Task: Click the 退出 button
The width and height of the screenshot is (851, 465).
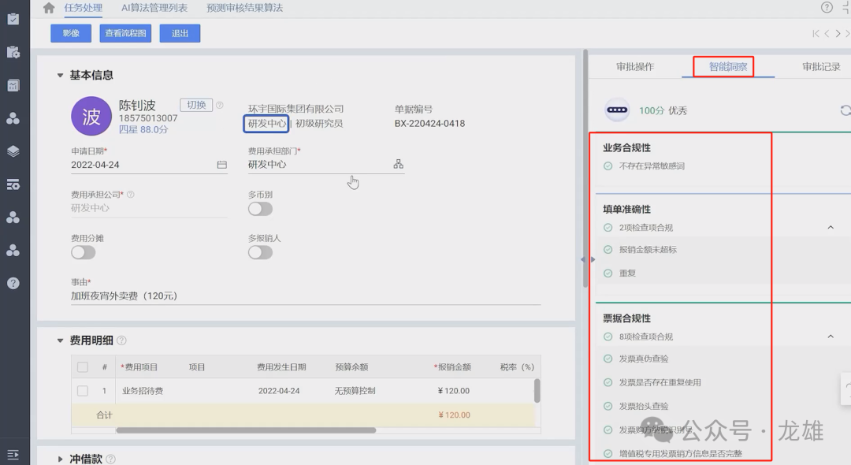Action: point(180,33)
